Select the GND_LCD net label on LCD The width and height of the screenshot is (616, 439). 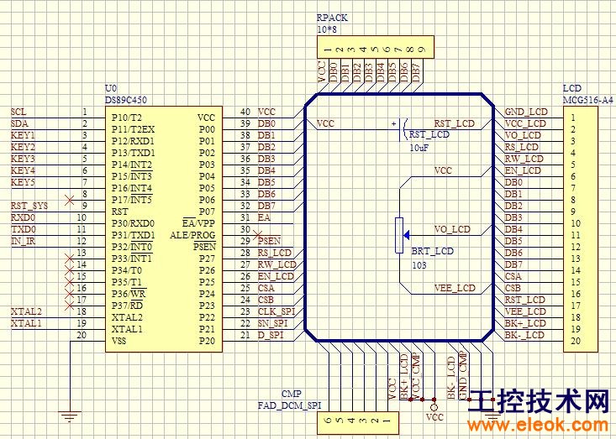pos(526,112)
